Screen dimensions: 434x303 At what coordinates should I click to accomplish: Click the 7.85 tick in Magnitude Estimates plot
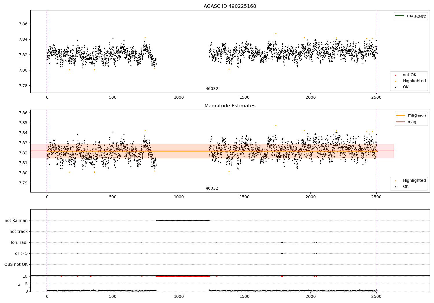click(23, 123)
